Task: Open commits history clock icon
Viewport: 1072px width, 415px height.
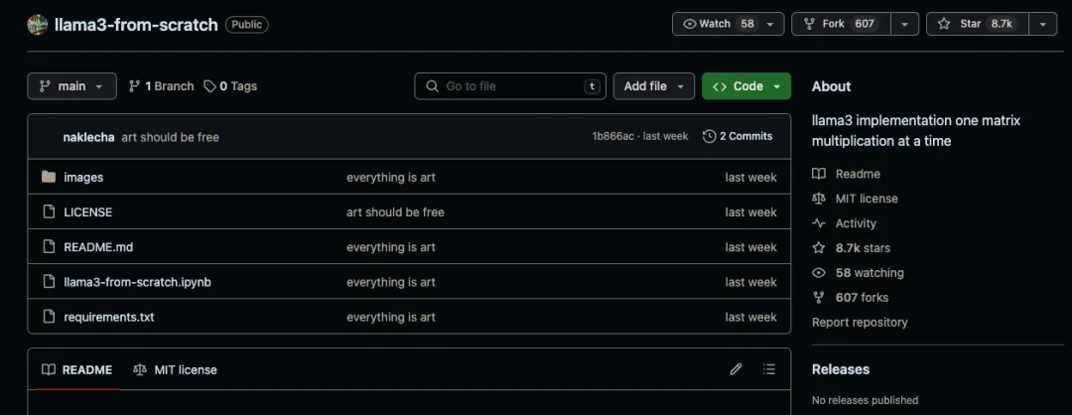Action: click(709, 136)
